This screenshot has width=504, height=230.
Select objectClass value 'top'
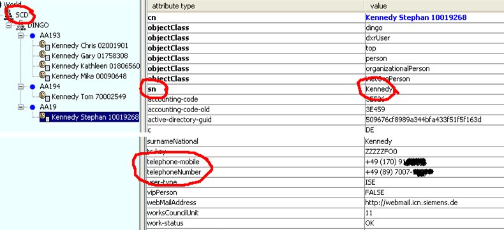click(x=371, y=48)
